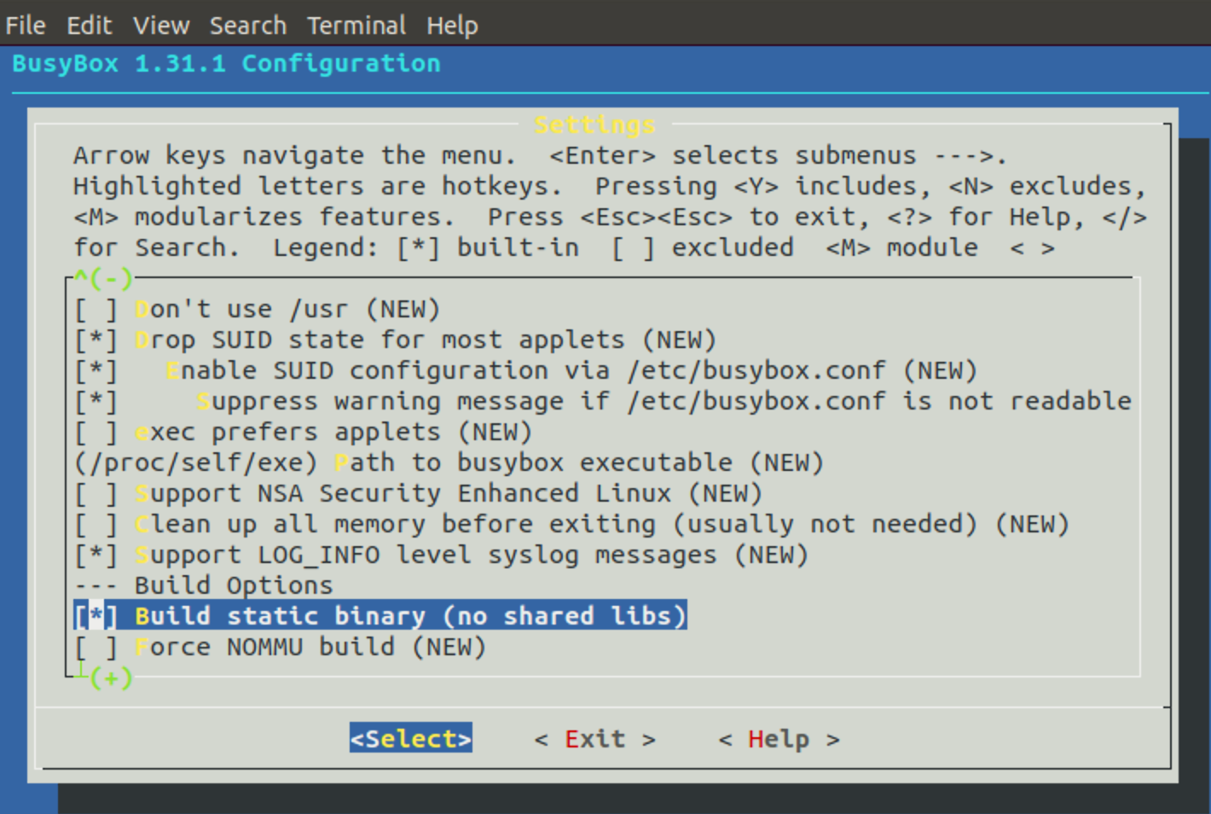Toggle the "Don't use /usr" checkbox
The height and width of the screenshot is (814, 1211).
click(96, 309)
